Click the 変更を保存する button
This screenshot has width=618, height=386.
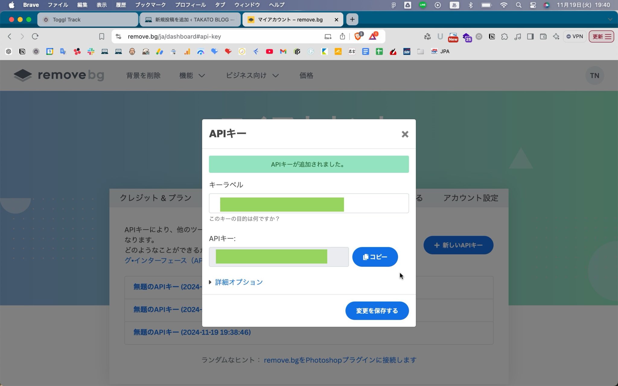point(377,311)
